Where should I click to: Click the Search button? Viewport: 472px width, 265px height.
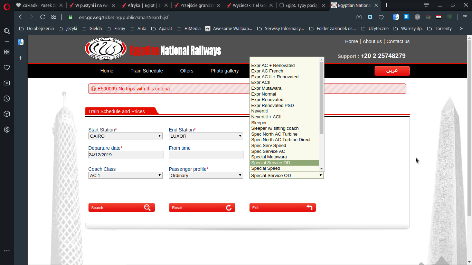coord(122,207)
